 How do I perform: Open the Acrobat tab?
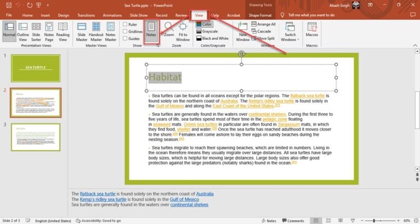point(234,15)
